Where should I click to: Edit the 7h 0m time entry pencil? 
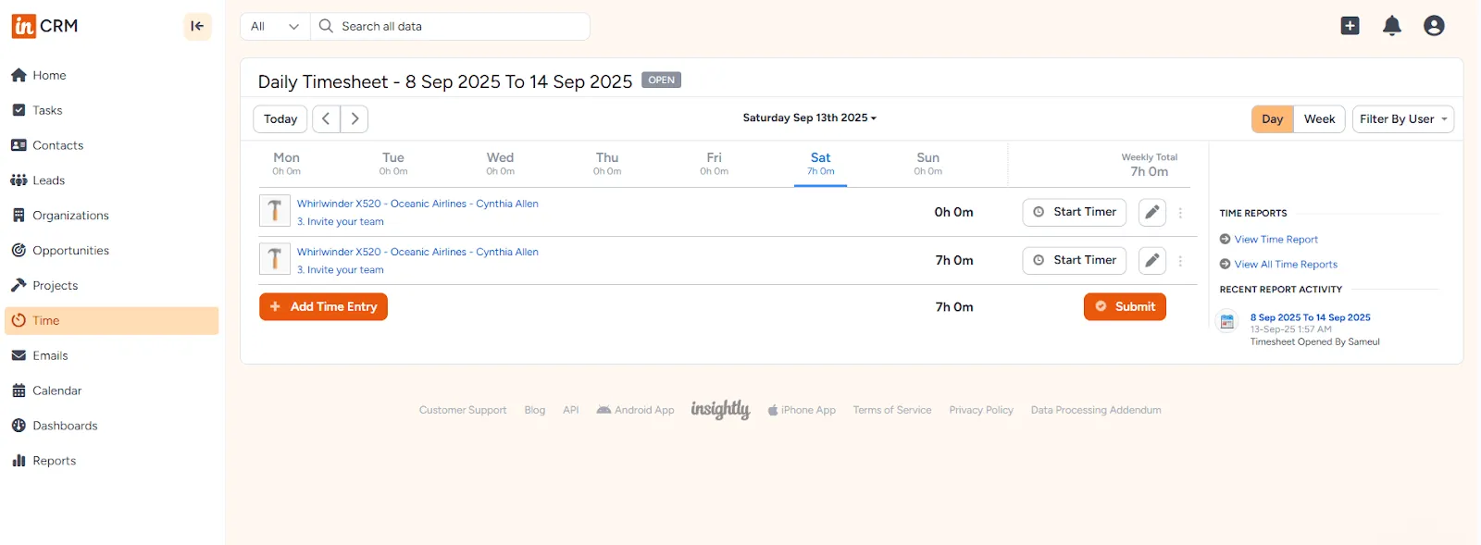1151,260
